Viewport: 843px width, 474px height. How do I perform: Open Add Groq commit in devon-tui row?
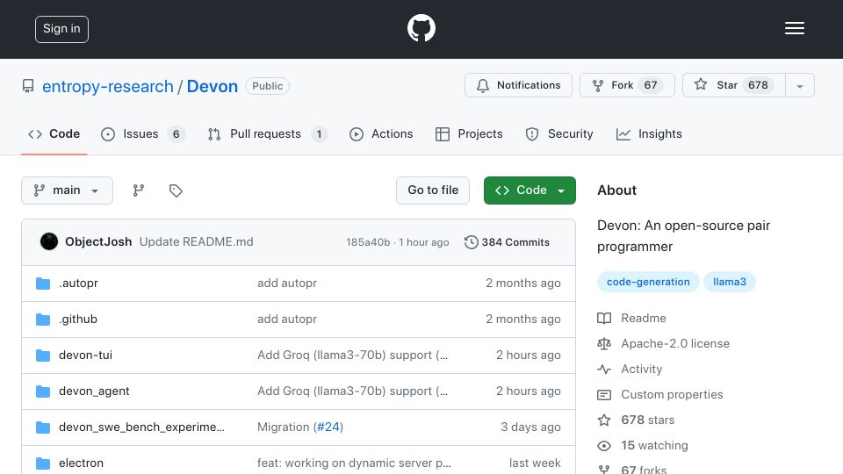(x=352, y=355)
